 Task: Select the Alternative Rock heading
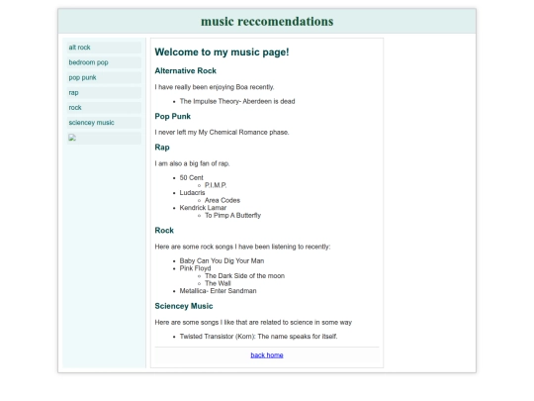click(x=186, y=70)
